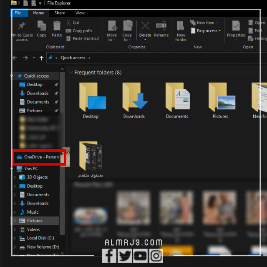Expand the Videos tree node
Viewport: 267px width, 267px height.
pos(15,229)
